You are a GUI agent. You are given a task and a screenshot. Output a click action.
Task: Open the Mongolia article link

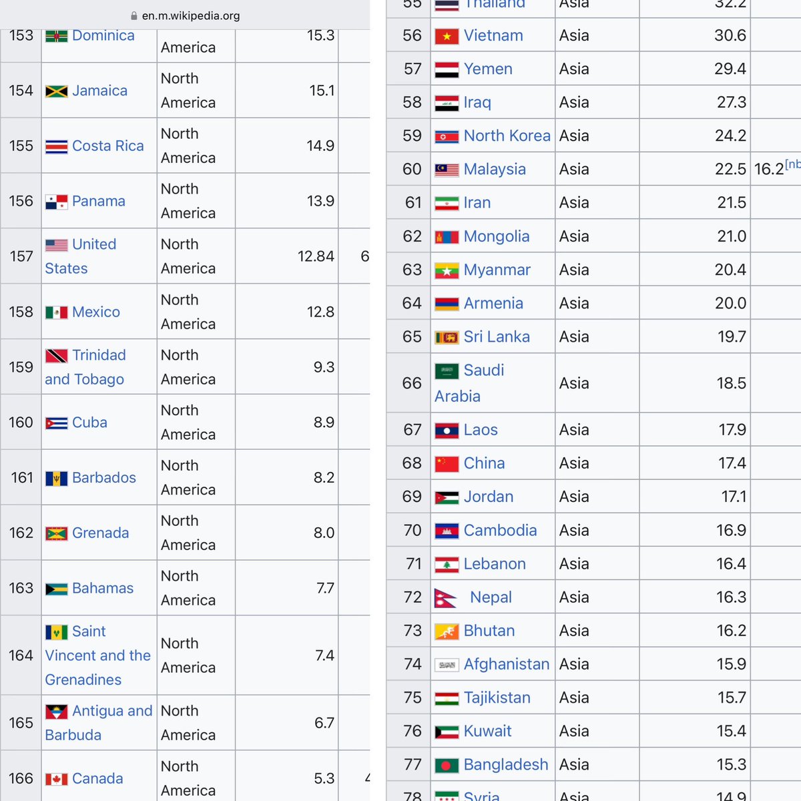coord(496,236)
